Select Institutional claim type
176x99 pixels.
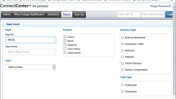[122, 92]
